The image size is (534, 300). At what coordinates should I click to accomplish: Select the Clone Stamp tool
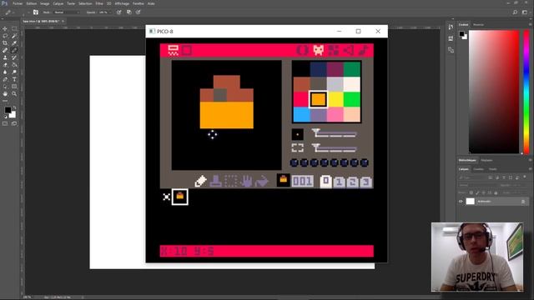pos(5,57)
